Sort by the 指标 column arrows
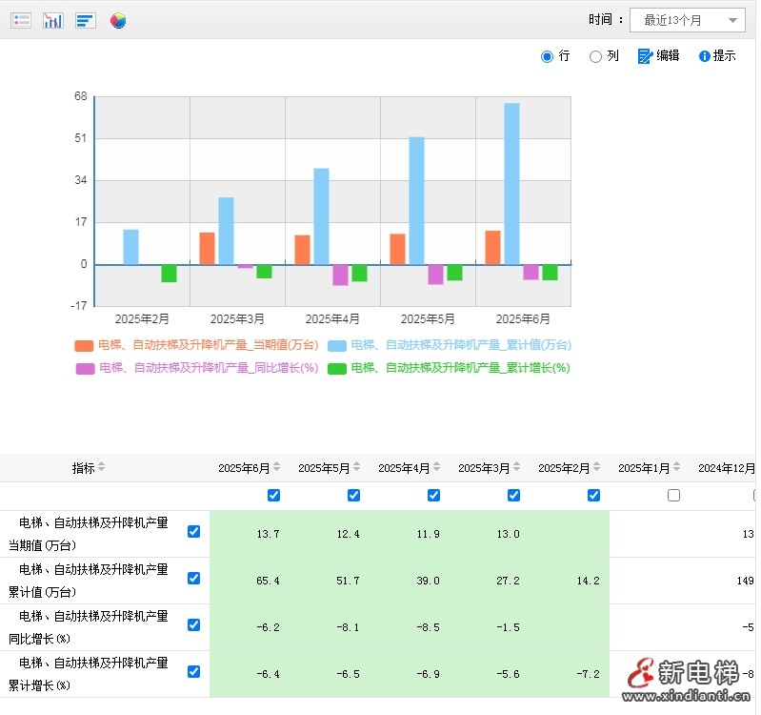 click(x=102, y=467)
